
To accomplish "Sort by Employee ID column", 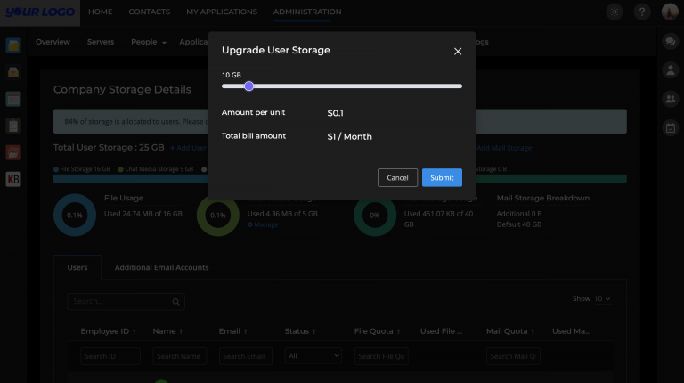I will coord(108,331).
